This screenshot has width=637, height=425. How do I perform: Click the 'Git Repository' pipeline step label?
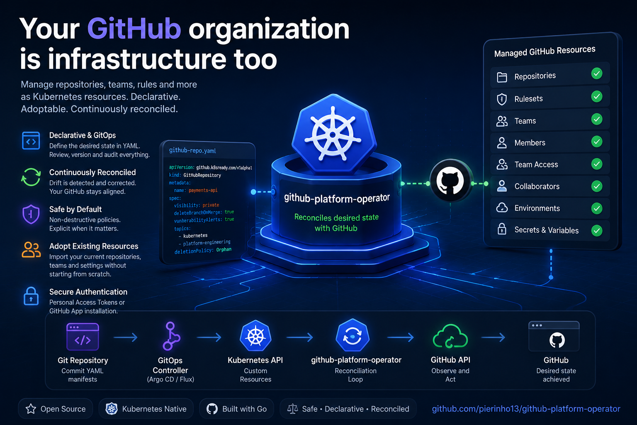pos(83,360)
